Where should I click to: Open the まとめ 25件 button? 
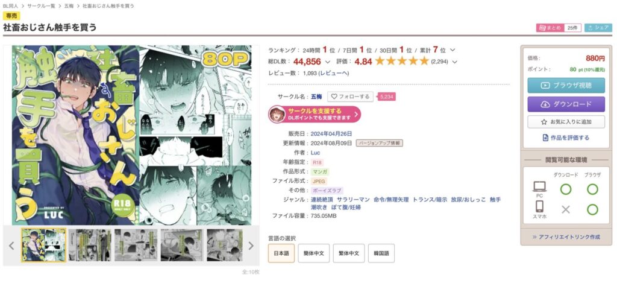(x=559, y=28)
